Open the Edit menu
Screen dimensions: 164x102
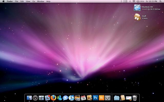coord(22,1)
